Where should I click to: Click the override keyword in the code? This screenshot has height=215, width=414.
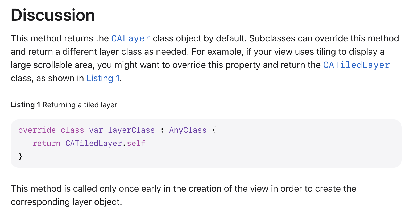click(37, 130)
